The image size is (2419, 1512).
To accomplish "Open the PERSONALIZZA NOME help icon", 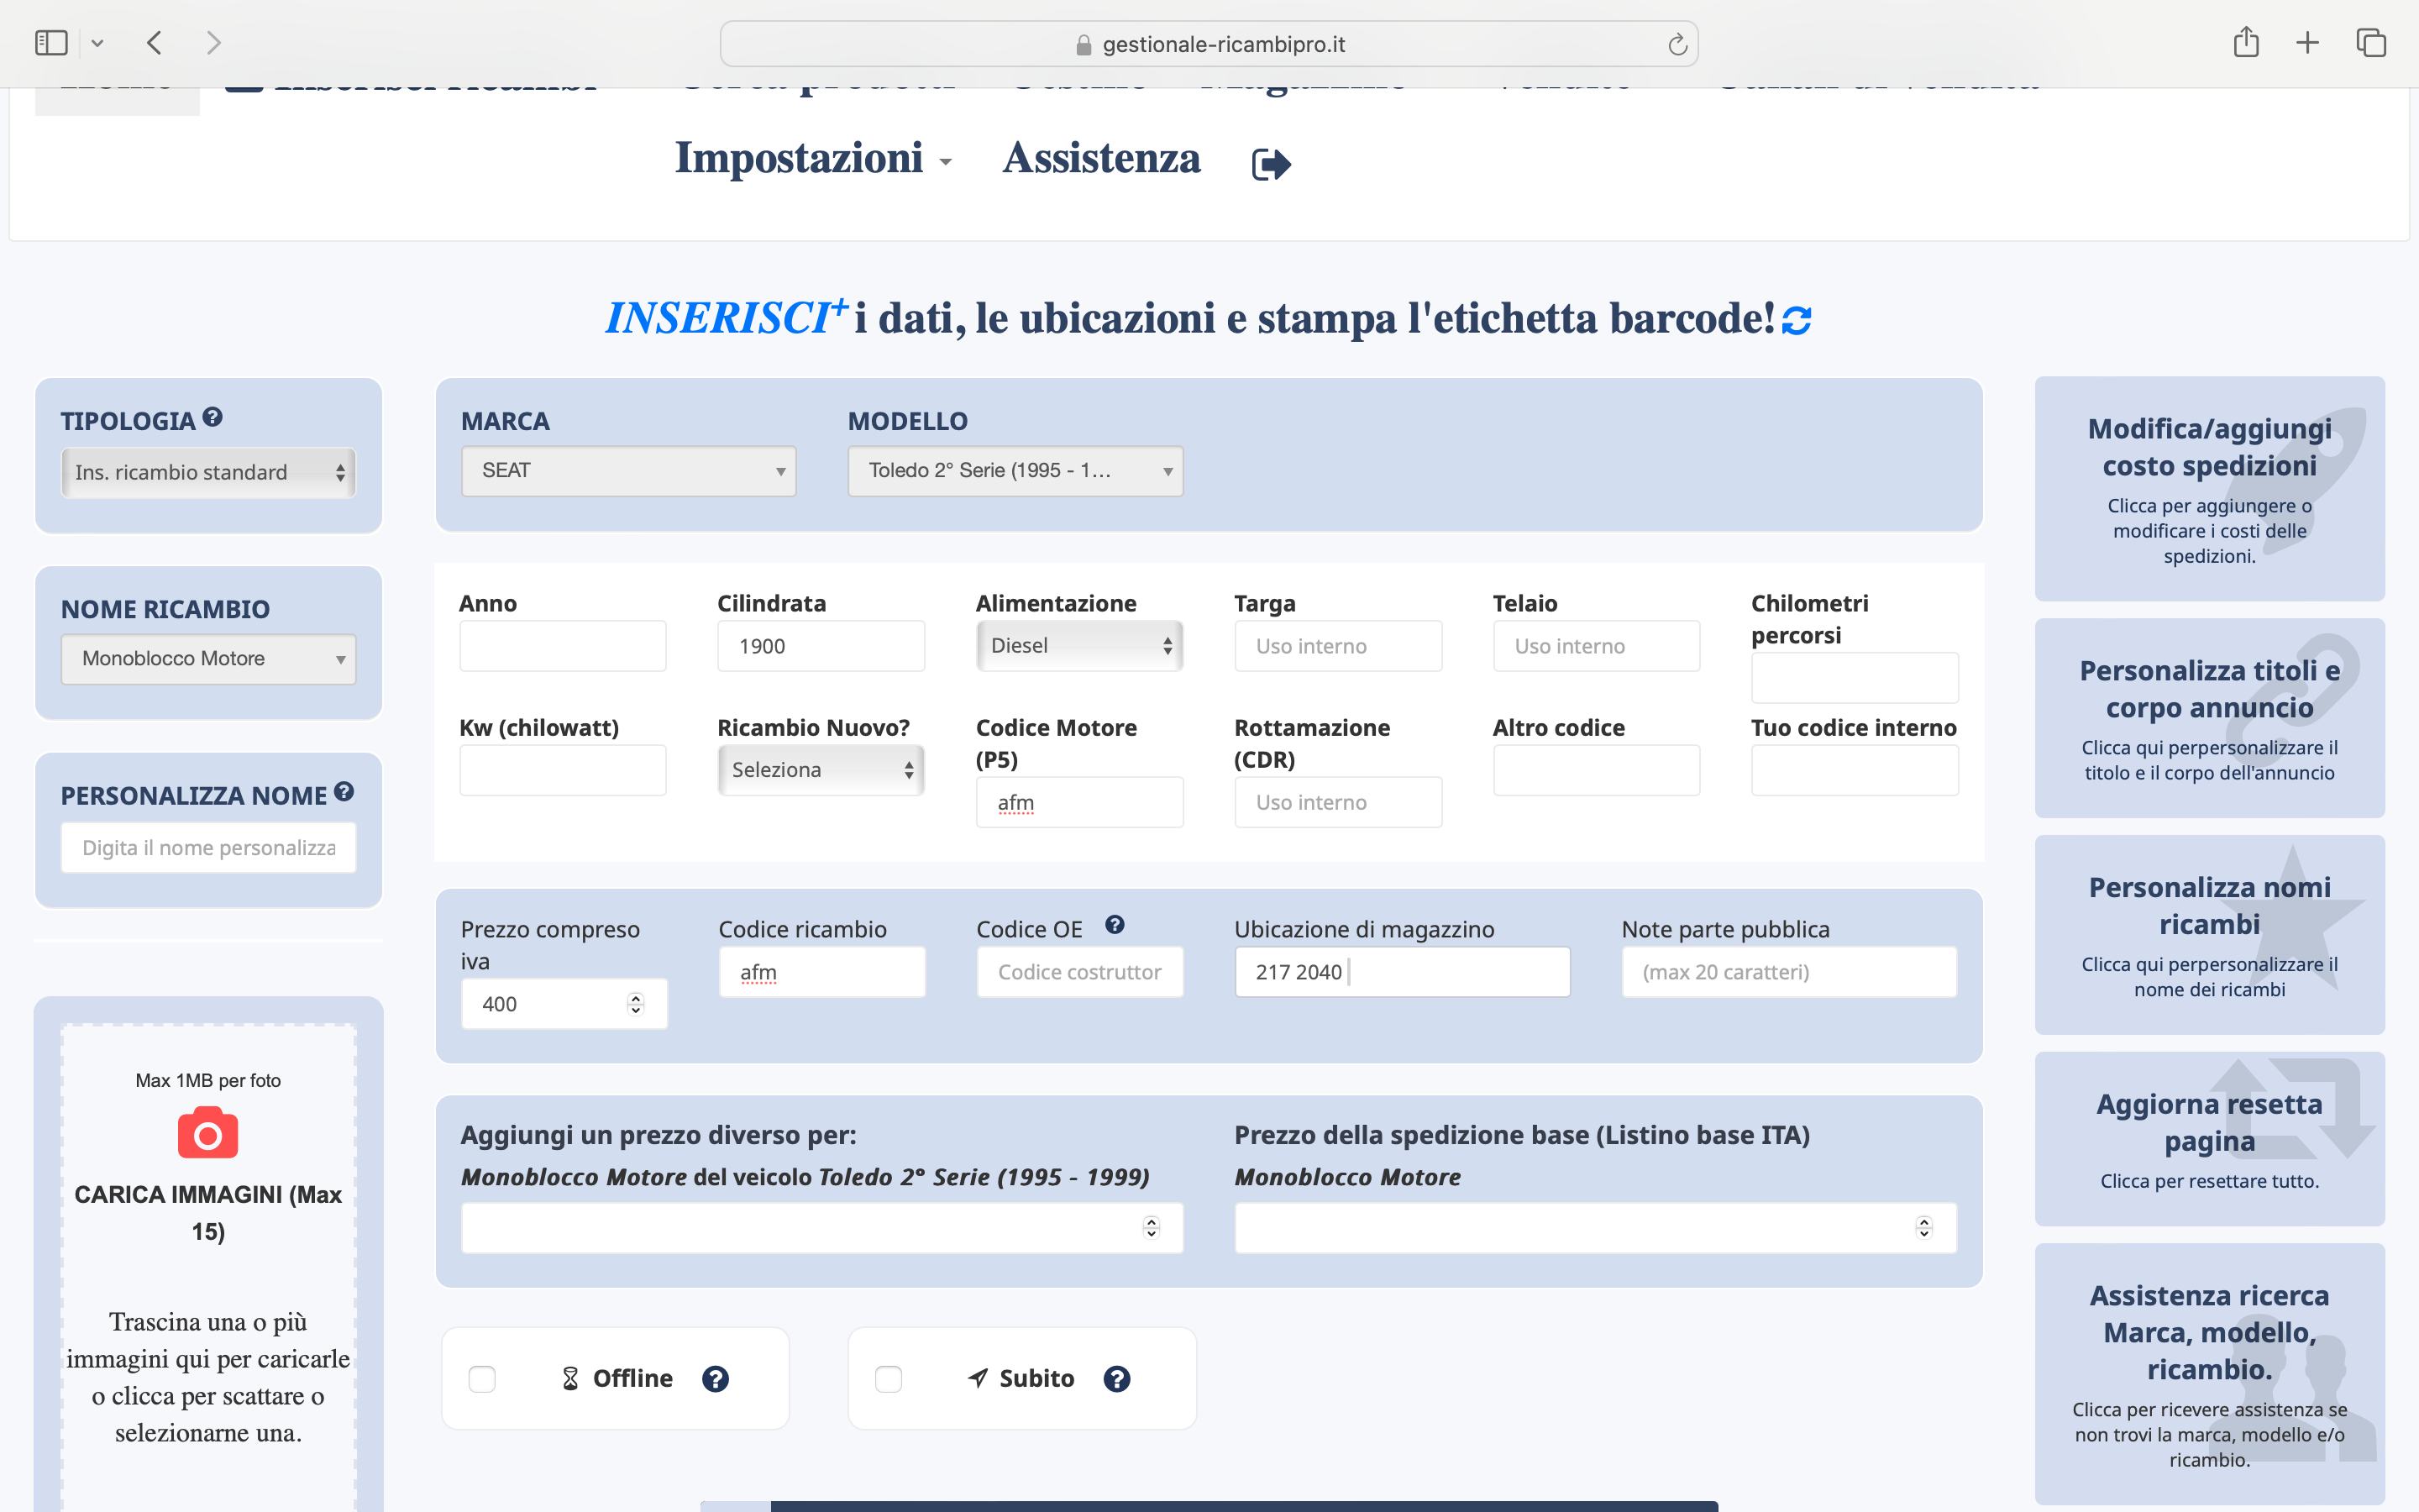I will tap(344, 792).
